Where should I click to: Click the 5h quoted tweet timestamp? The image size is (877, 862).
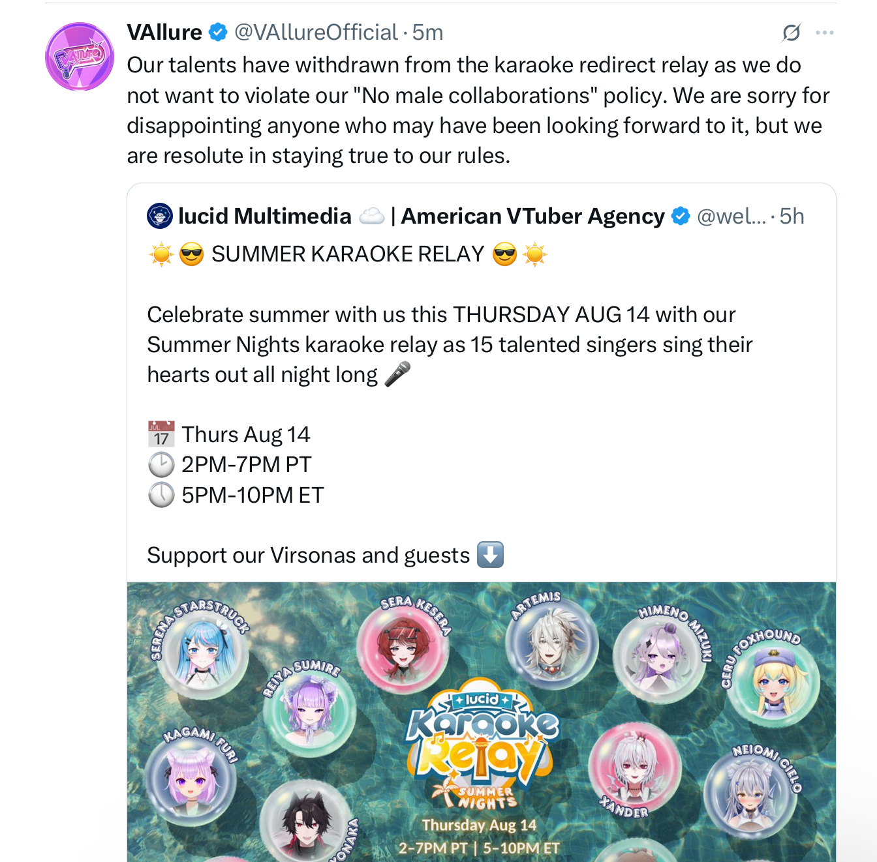point(792,216)
